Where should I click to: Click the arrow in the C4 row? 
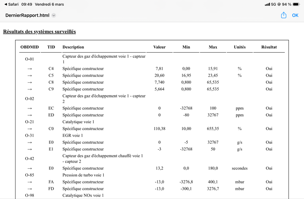[x=30, y=69]
